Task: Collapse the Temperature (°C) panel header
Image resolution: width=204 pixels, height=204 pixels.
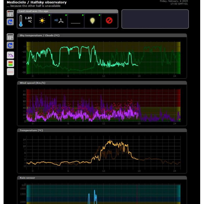Action: point(102,130)
